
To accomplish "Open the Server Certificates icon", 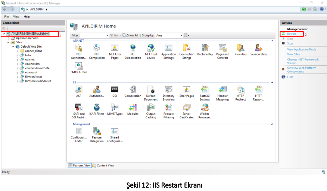I will point(187,108).
